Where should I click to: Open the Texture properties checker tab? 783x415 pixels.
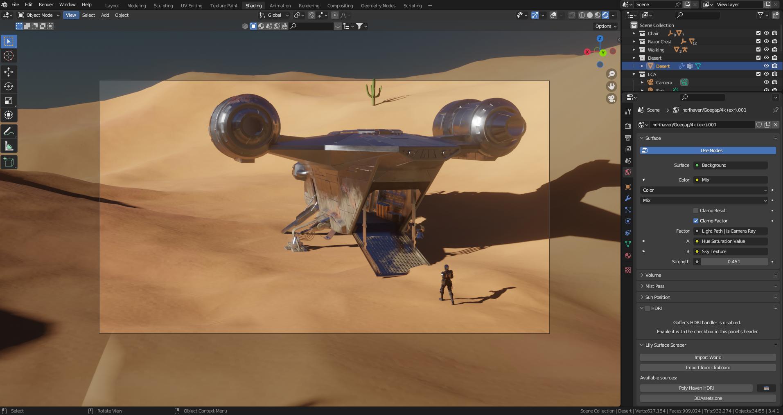(628, 270)
